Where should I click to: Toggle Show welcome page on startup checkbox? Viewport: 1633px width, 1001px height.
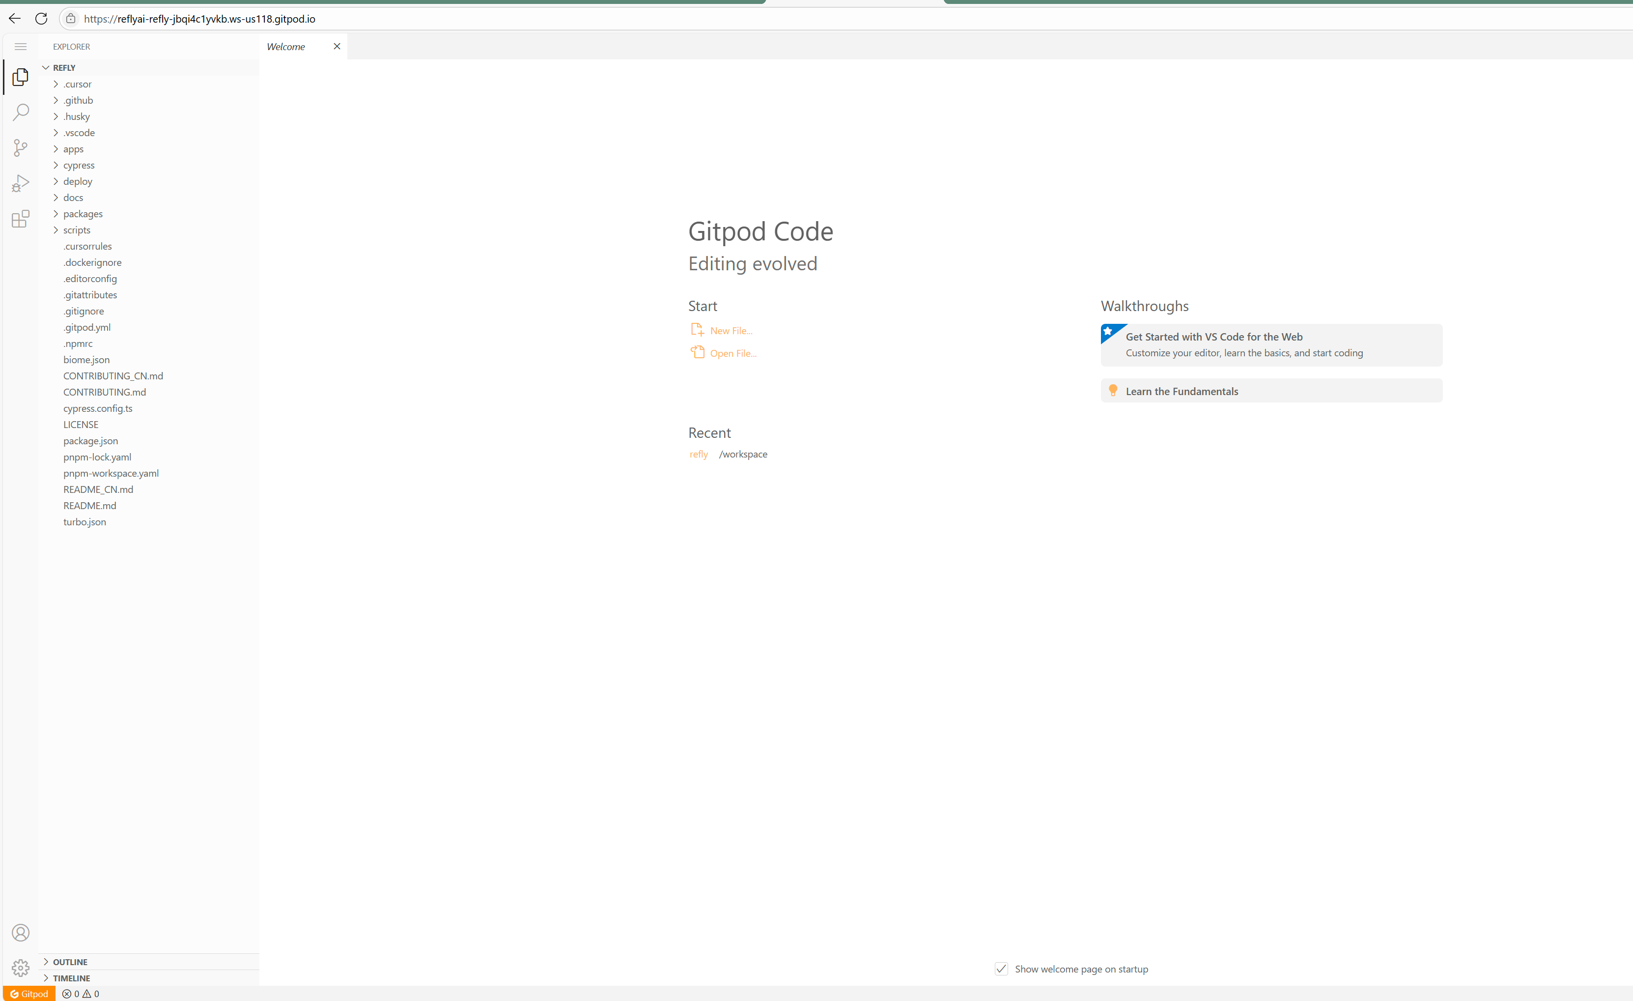click(x=1001, y=969)
